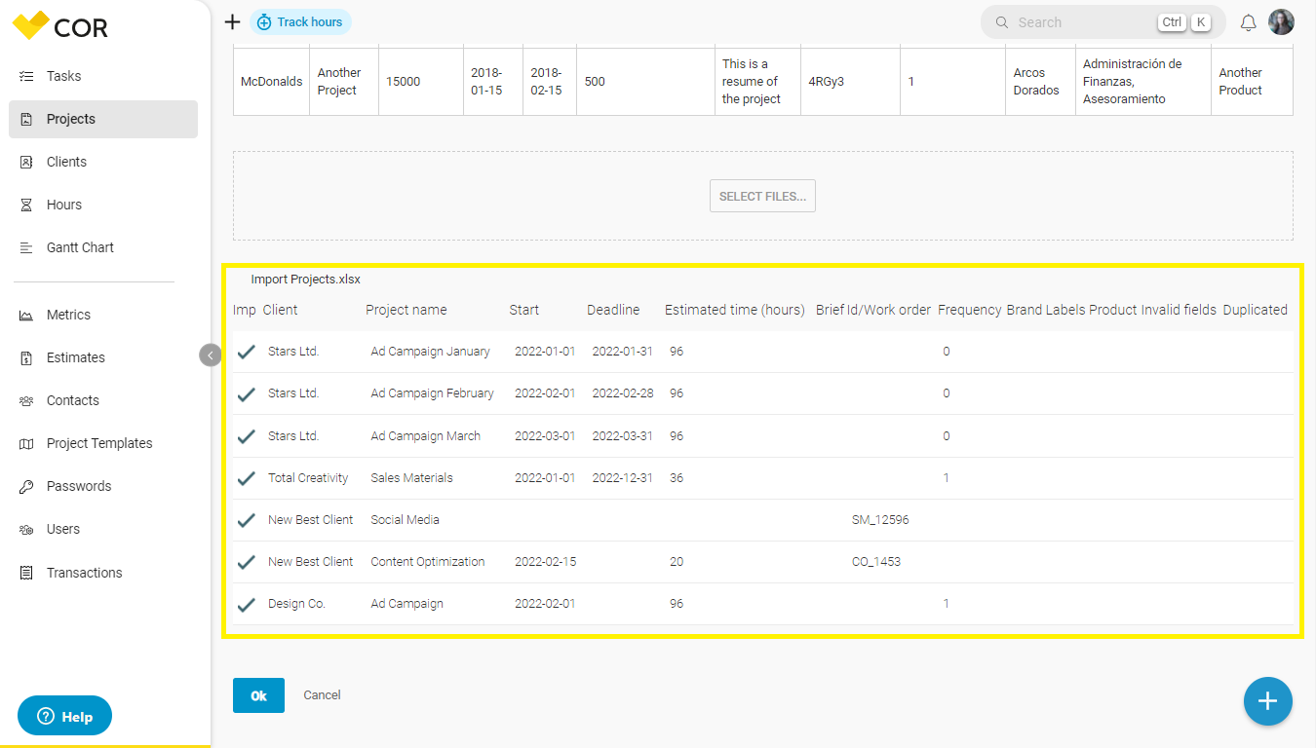Confirm import with Ok button

coord(258,695)
